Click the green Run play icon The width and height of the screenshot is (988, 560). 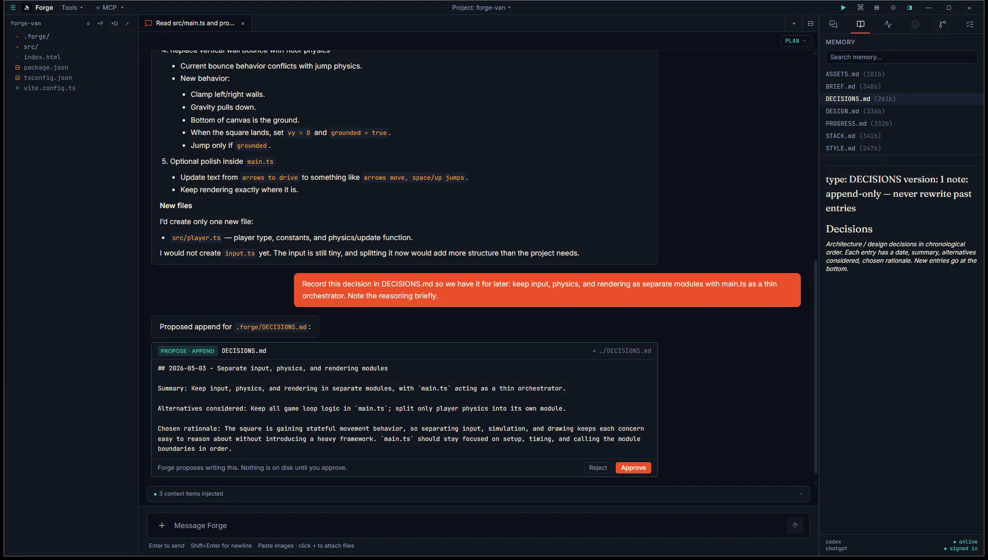843,8
